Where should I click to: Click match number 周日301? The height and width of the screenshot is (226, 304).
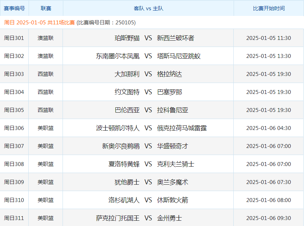click(x=14, y=38)
